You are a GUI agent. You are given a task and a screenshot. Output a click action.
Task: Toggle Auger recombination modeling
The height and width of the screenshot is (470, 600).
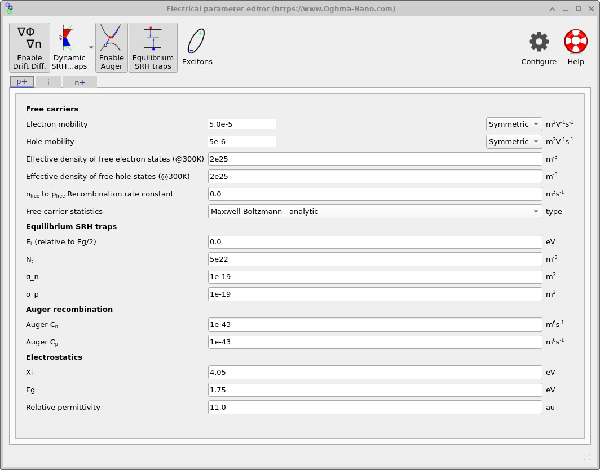[111, 47]
